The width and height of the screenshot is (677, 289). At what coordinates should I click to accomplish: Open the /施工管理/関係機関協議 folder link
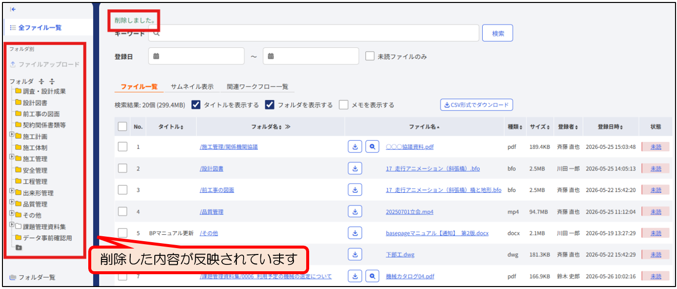(x=229, y=146)
